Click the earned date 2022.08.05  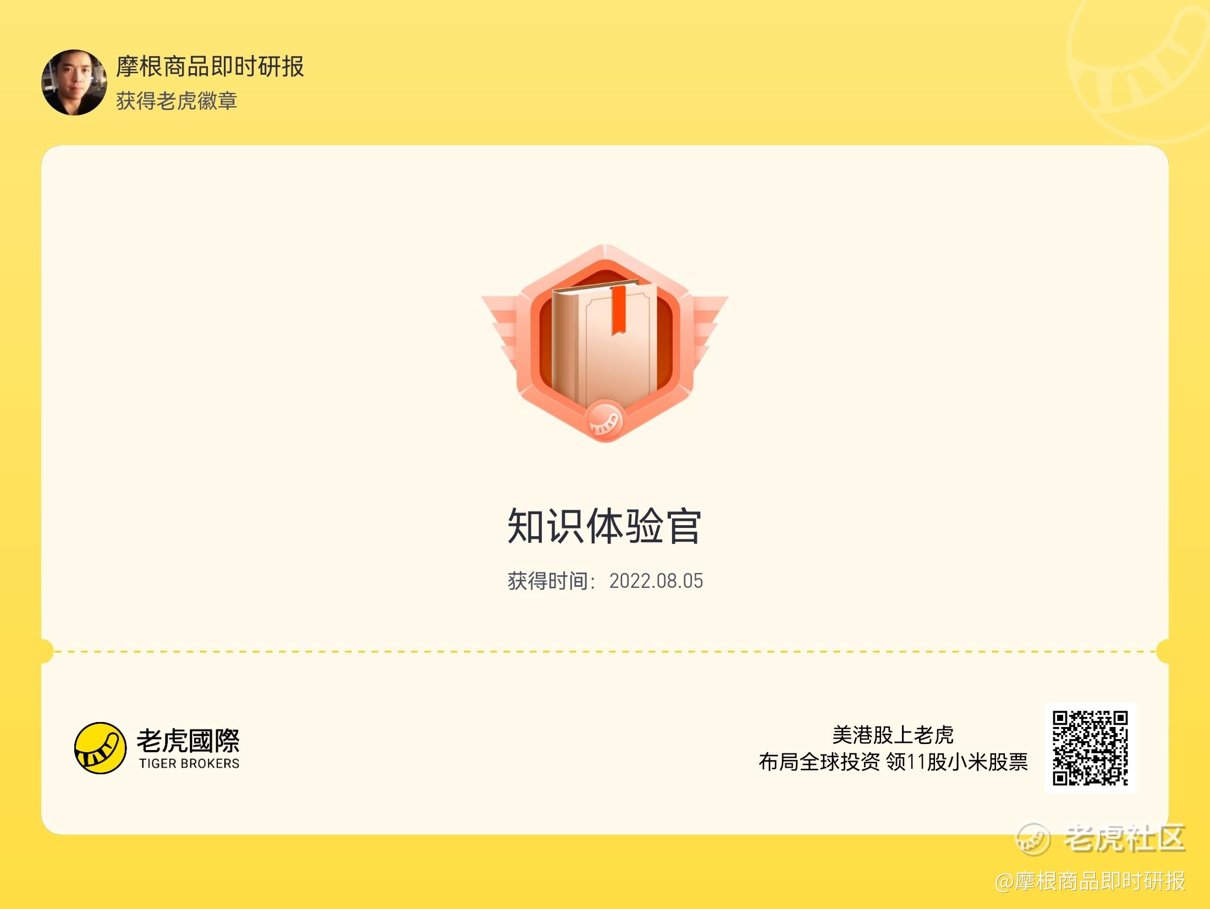pos(656,581)
